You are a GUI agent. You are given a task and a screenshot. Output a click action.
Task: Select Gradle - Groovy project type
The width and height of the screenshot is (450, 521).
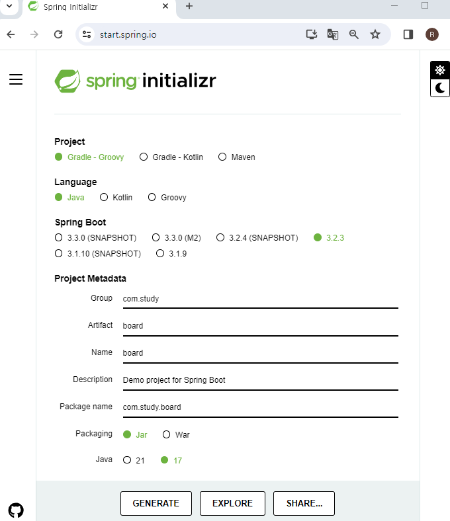point(89,157)
